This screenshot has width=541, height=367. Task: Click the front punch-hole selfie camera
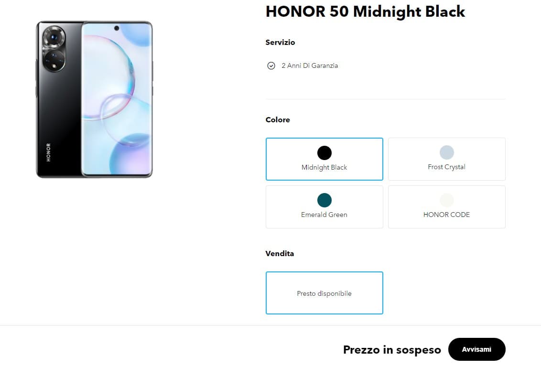pos(117,28)
